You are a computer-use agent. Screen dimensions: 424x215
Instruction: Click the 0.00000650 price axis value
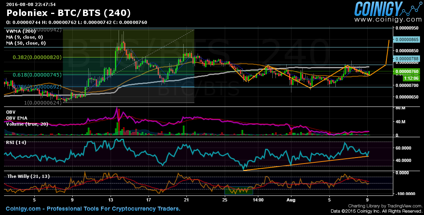point(407,97)
